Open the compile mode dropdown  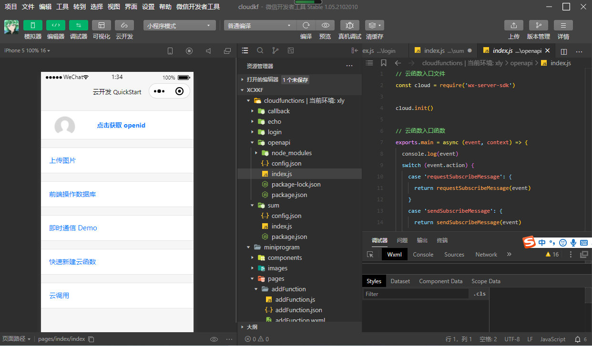260,26
